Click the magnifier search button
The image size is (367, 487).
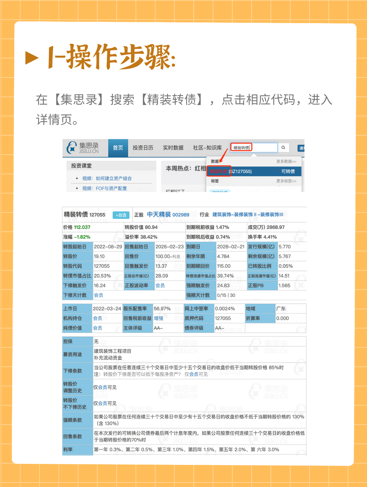[x=283, y=147]
